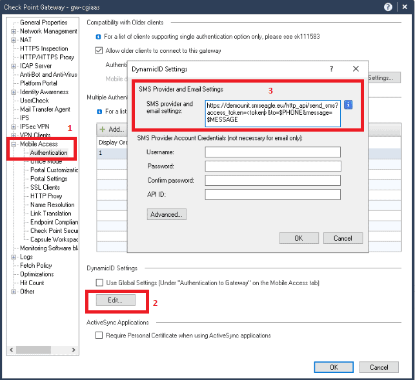The image size is (415, 380).
Task: Expand Network Management tree node
Action: point(14,32)
